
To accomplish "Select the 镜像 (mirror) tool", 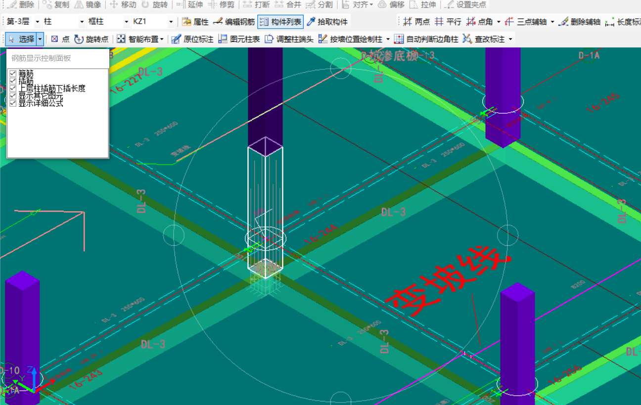I will tap(88, 4).
